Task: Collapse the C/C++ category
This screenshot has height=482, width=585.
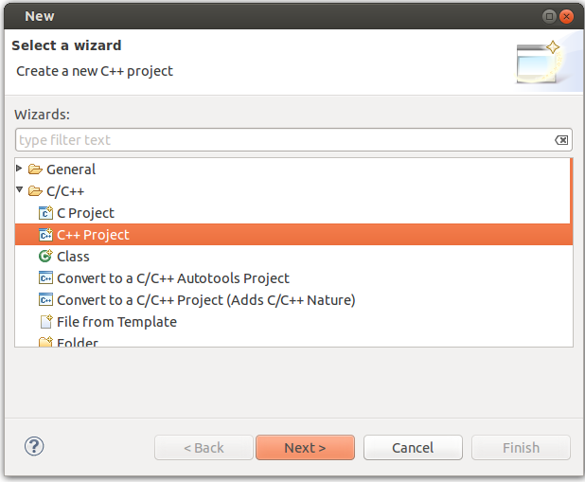Action: point(19,189)
